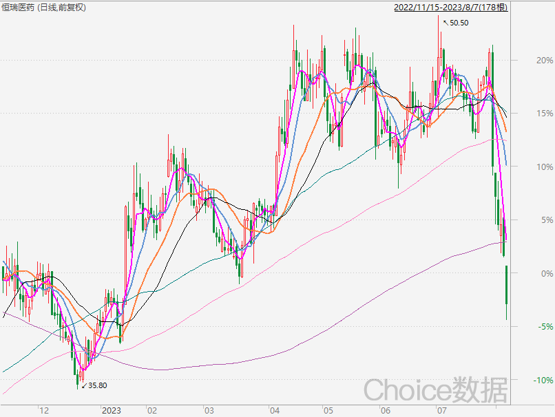This screenshot has height=417, width=555.
Task: Select the -10% y-axis label
Action: (x=543, y=381)
